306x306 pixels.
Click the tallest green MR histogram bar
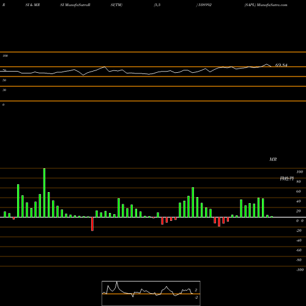click(44, 193)
